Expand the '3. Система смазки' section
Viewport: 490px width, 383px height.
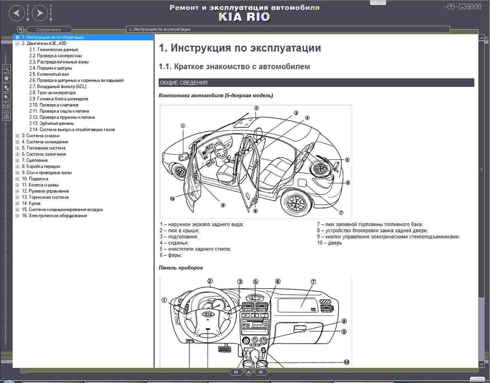coord(17,135)
